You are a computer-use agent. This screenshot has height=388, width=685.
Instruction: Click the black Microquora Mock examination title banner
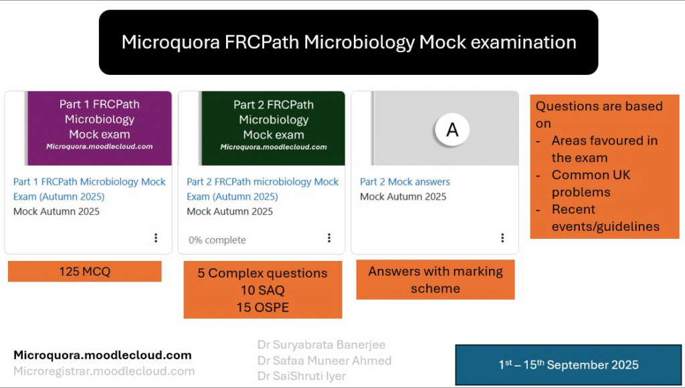(348, 42)
